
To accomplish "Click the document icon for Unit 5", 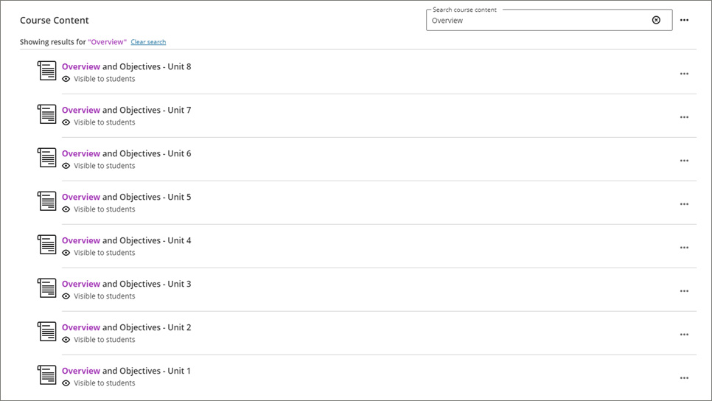I will tap(47, 201).
